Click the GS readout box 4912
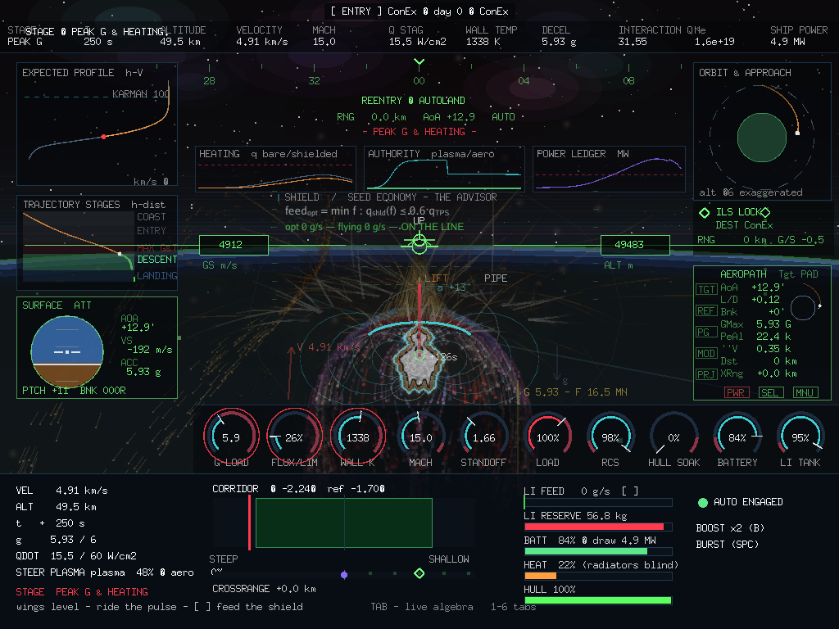Screen dimensions: 839x629 coord(234,245)
